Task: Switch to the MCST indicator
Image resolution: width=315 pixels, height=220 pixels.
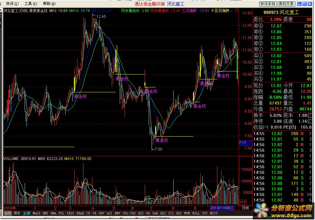Action: click(x=214, y=213)
